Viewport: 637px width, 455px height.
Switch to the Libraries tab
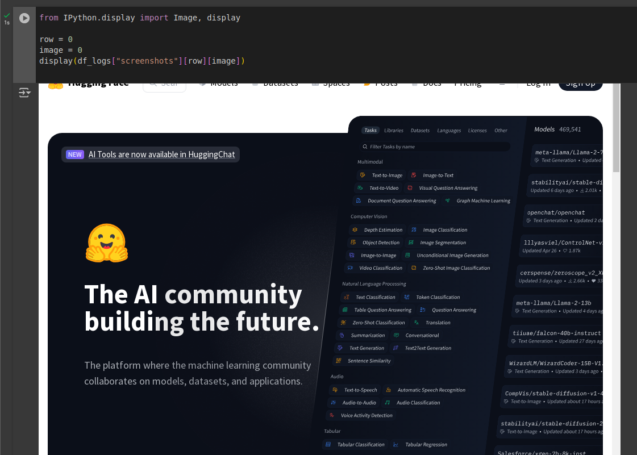coord(394,131)
